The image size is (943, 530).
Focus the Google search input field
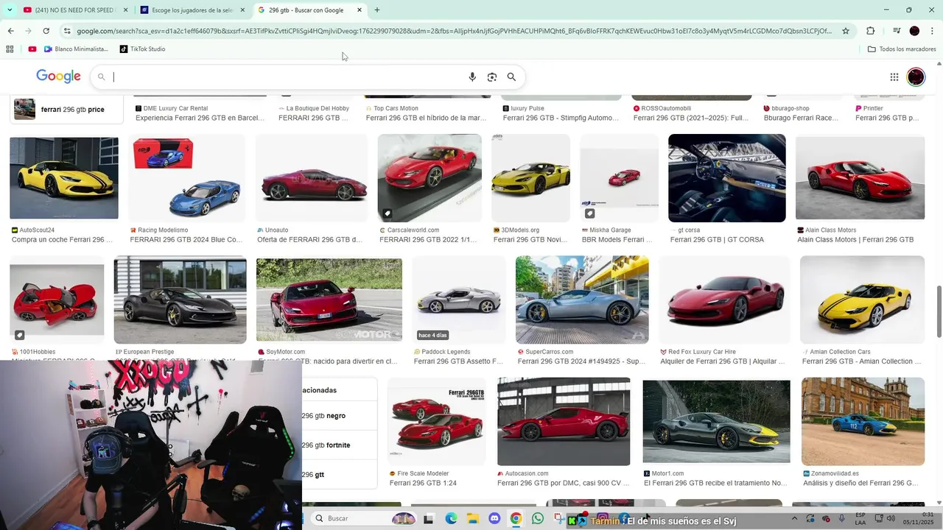click(x=287, y=77)
